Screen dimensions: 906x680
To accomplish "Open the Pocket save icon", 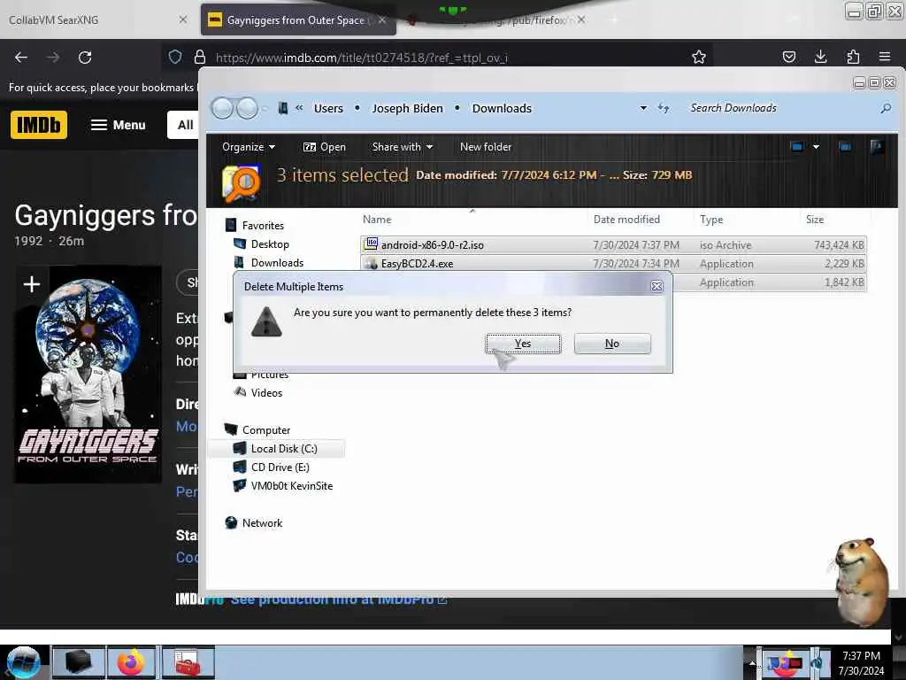I will [788, 57].
